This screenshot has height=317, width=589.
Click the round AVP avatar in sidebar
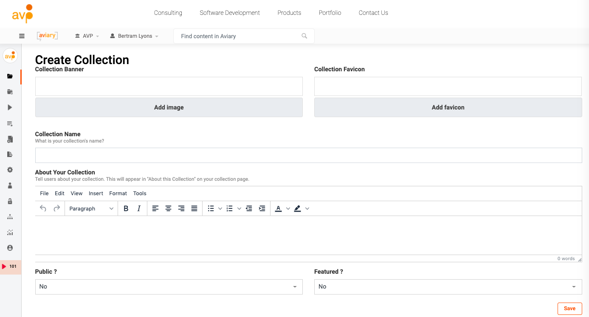click(10, 56)
